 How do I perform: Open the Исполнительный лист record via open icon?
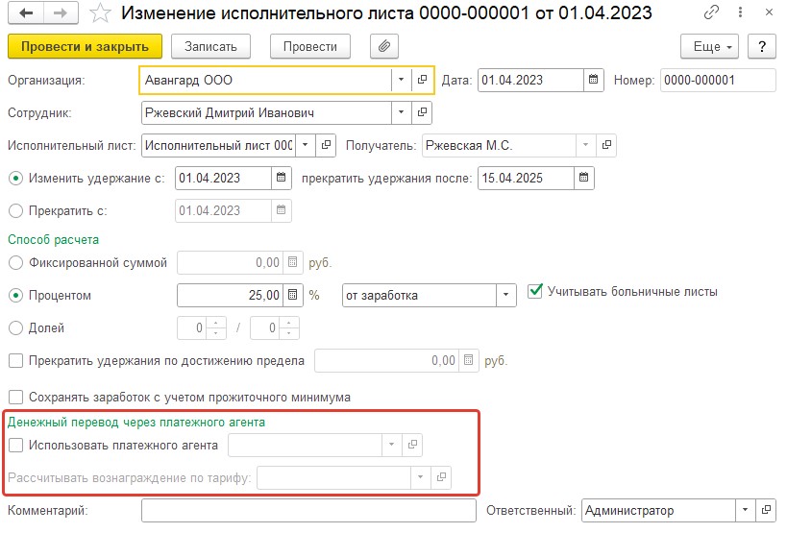coord(326,145)
